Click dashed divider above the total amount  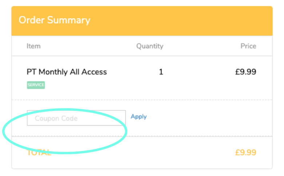coord(200,137)
